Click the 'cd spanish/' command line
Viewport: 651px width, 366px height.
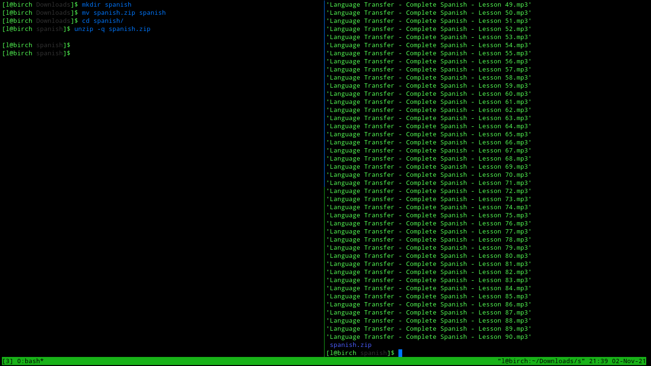click(103, 21)
